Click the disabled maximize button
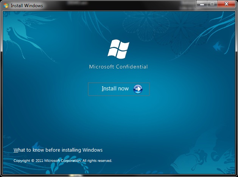This screenshot has width=238, height=177. (x=212, y=4)
